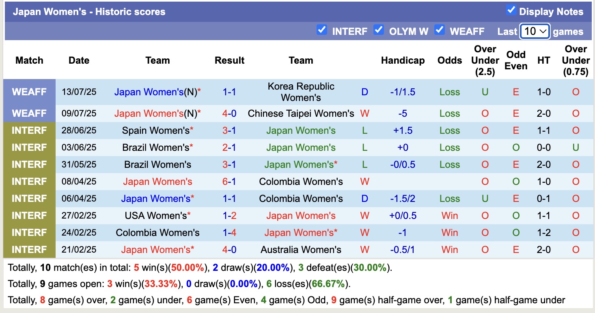
Task: Toggle the Display Notes checkbox
Action: coord(511,11)
